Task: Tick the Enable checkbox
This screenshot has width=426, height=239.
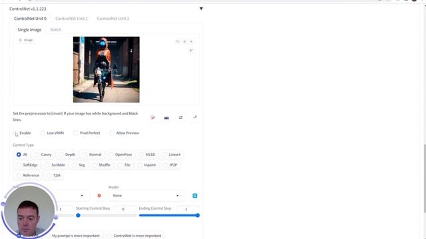Action: tap(15, 133)
